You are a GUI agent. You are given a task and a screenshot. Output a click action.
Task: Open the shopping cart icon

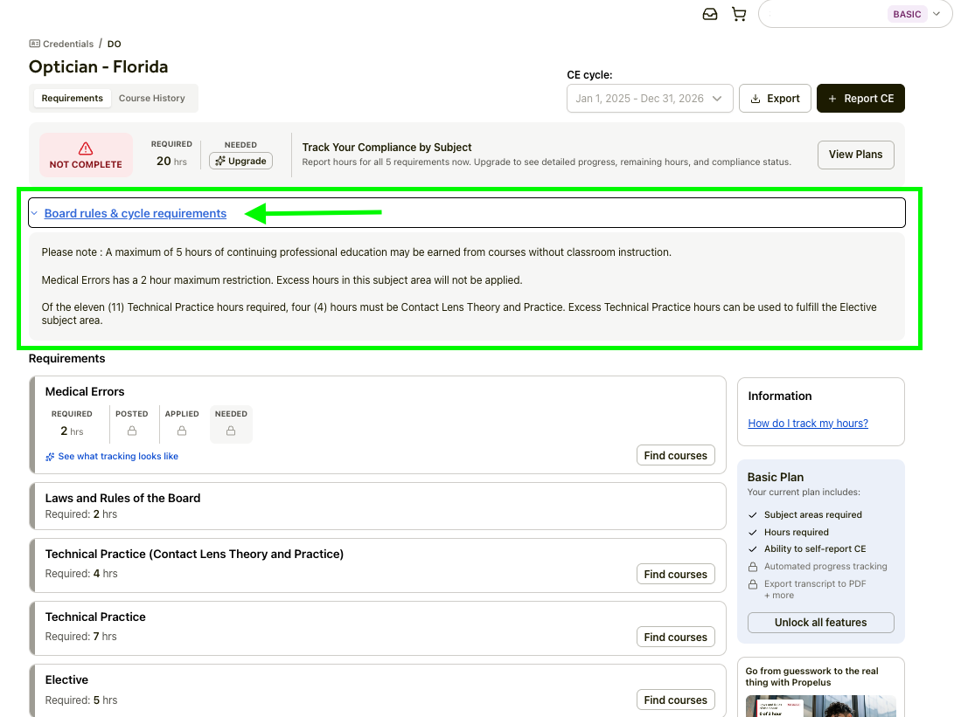click(739, 14)
